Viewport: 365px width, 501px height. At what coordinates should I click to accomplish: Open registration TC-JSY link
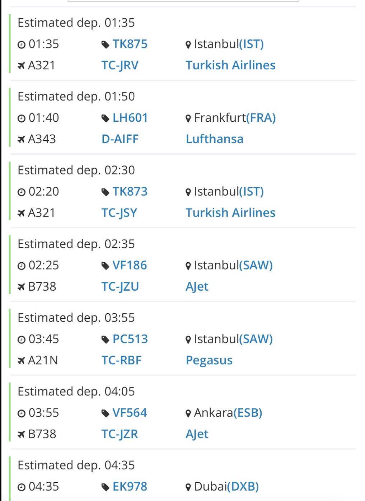[x=119, y=213]
